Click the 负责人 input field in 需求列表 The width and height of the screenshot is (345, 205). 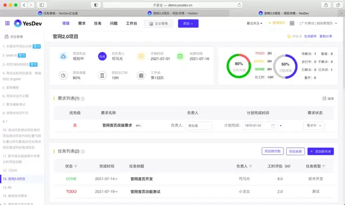click(x=199, y=126)
